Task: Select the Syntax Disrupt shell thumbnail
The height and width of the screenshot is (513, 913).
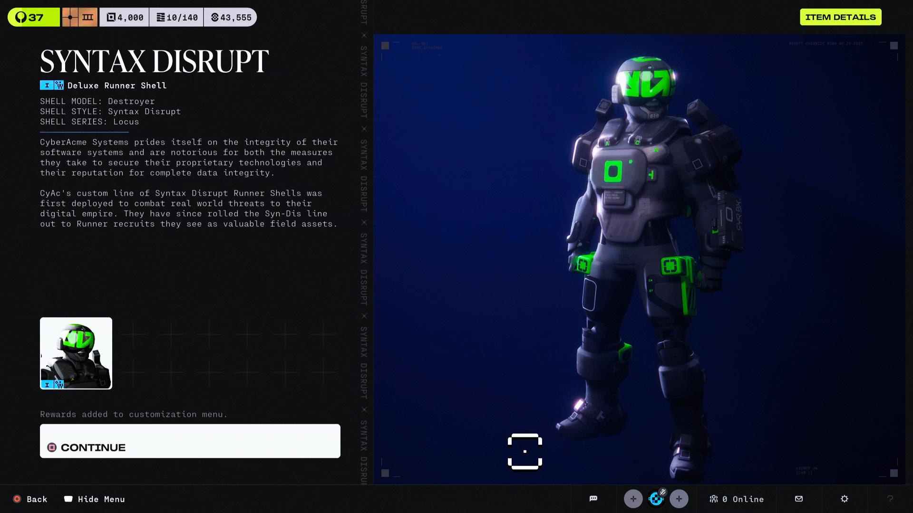Action: 76,353
